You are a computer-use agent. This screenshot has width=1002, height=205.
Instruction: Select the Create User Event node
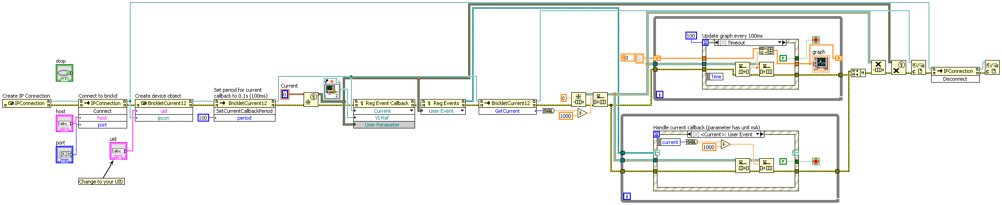point(311,100)
